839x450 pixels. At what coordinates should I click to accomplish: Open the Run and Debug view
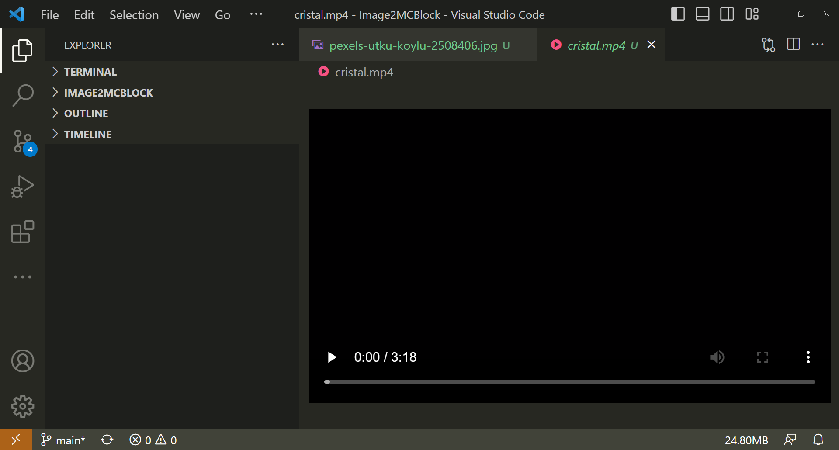[x=22, y=187]
